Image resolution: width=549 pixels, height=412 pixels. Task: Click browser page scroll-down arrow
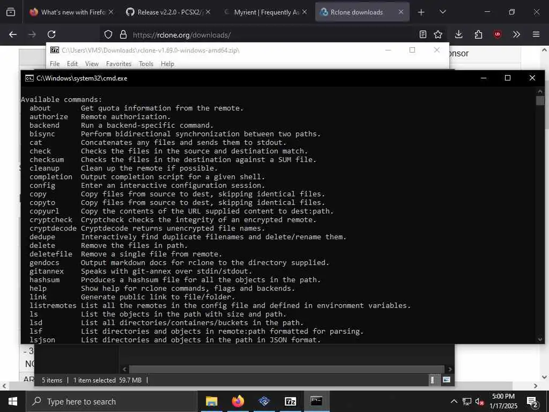(544, 377)
